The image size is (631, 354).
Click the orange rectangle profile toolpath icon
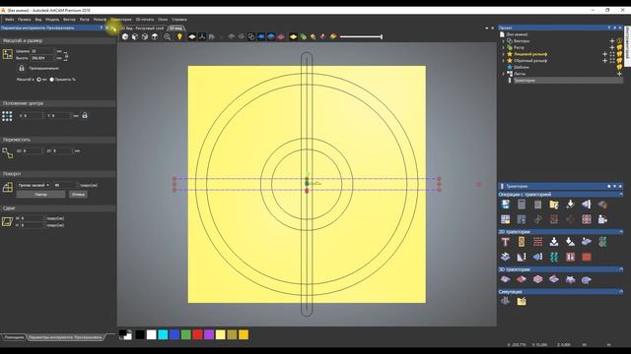click(522, 242)
